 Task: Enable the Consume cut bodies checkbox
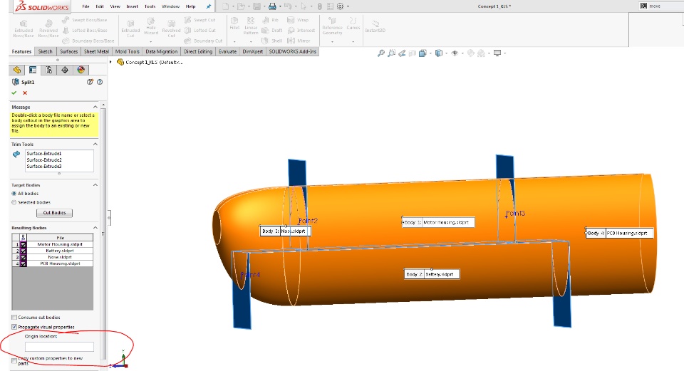click(14, 317)
